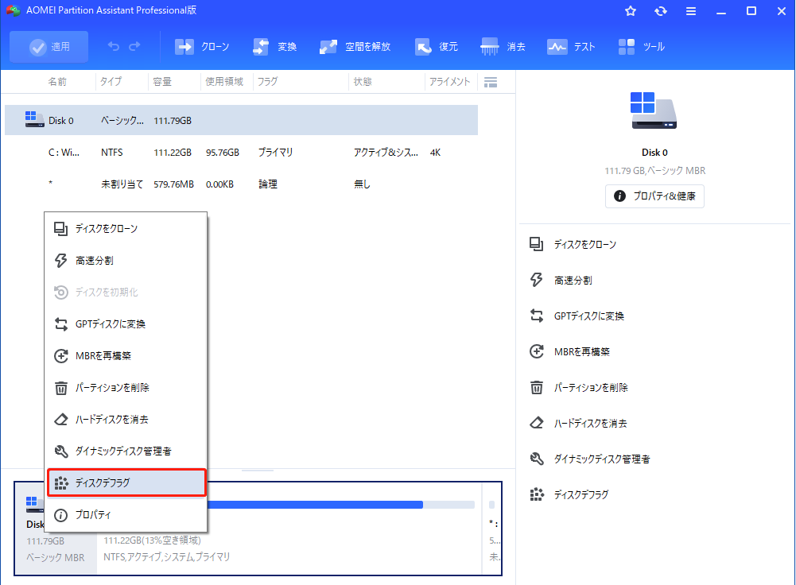Click the C: partition usage bar in disk map

tap(340, 505)
